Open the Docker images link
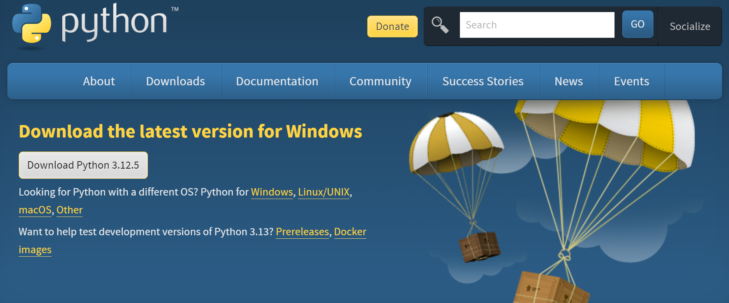 pos(350,232)
